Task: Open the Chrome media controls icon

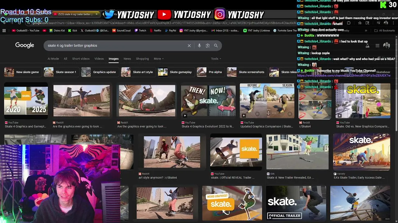Action: (378, 23)
